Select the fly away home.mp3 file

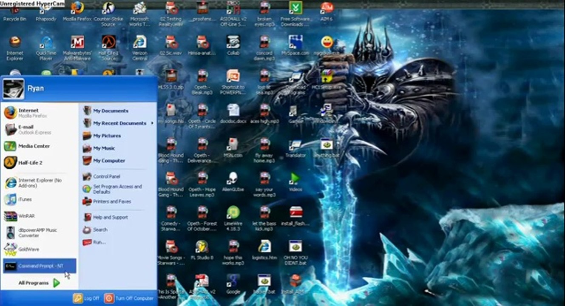(264, 150)
